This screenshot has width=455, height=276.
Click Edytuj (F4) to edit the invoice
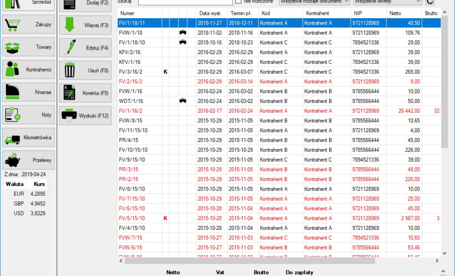(x=85, y=48)
